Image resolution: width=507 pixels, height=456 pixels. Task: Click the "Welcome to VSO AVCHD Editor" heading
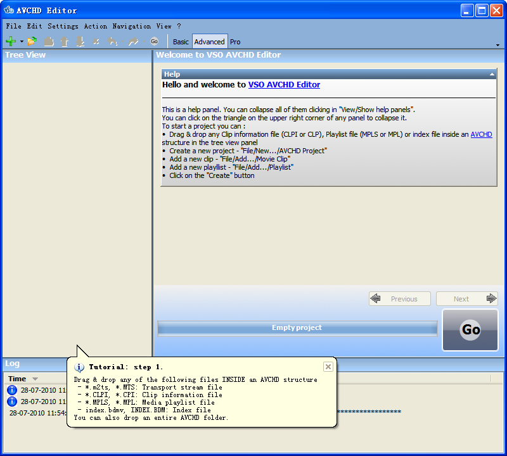[x=218, y=55]
